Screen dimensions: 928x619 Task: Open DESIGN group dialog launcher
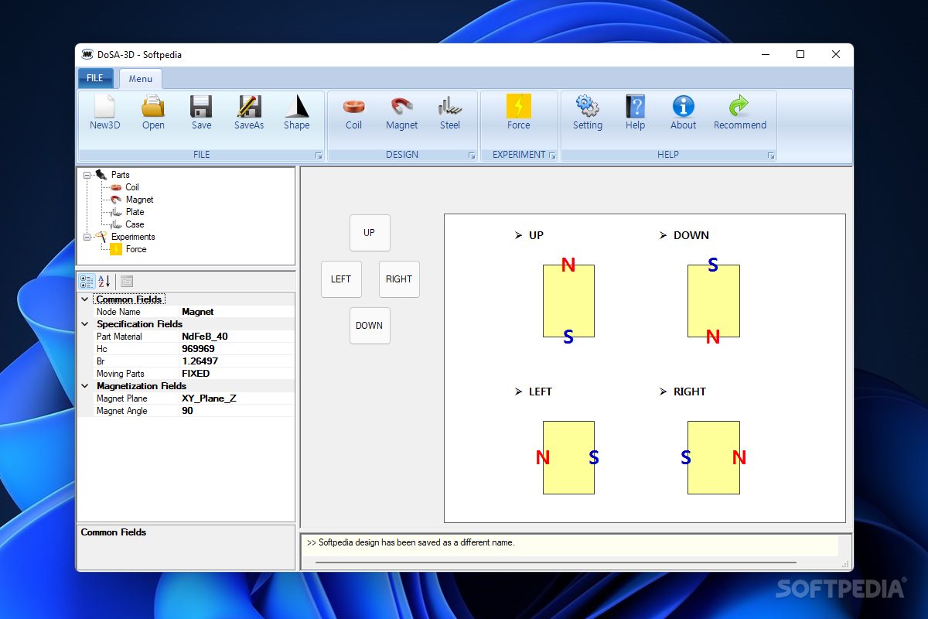pos(472,156)
